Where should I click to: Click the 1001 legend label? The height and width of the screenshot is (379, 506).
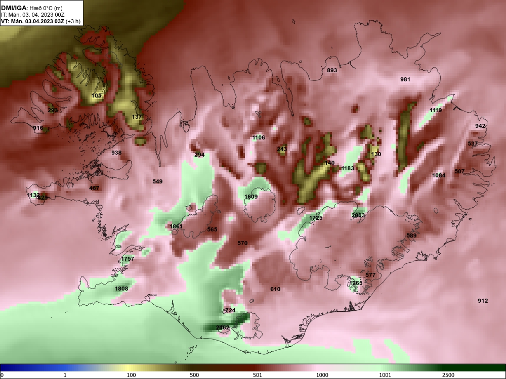click(x=385, y=375)
